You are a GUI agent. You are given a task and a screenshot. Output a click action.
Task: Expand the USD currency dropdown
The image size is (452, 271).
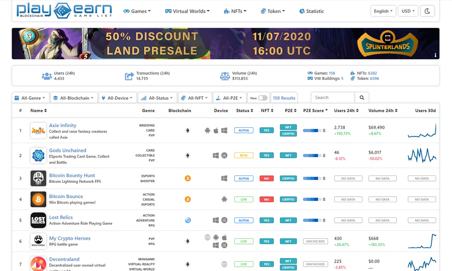[408, 11]
